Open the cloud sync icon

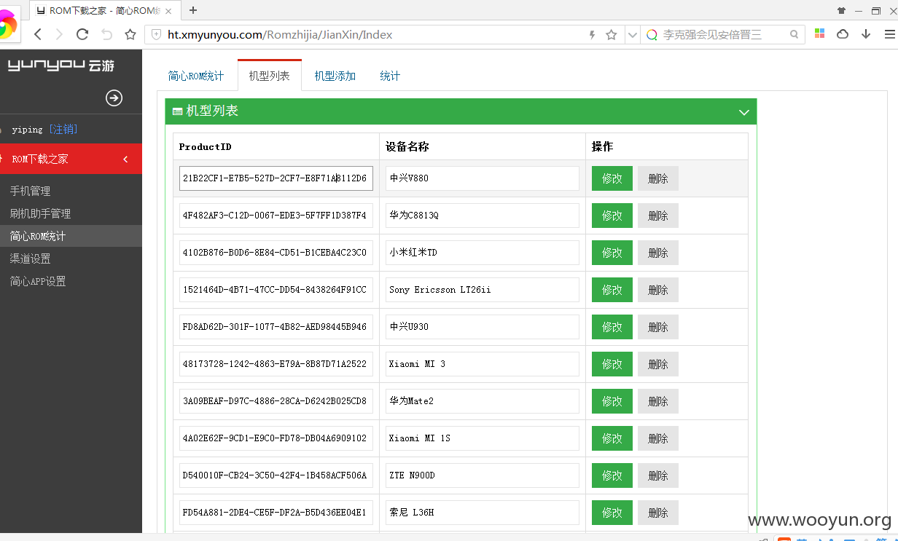point(843,34)
